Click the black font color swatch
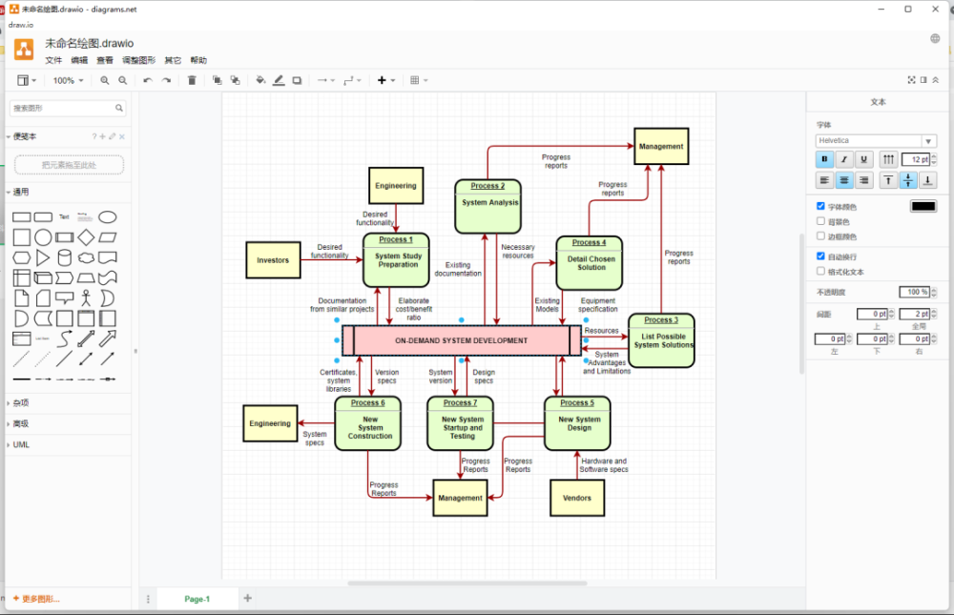 point(923,206)
